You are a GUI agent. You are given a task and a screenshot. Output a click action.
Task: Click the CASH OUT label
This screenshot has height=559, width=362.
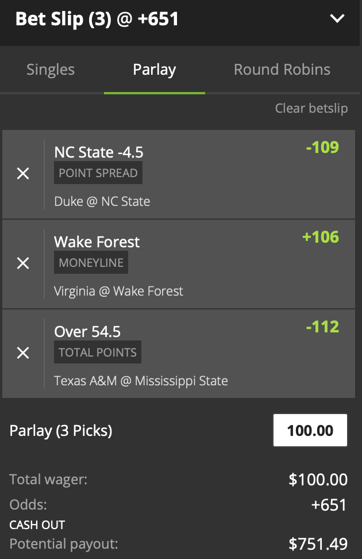click(37, 524)
